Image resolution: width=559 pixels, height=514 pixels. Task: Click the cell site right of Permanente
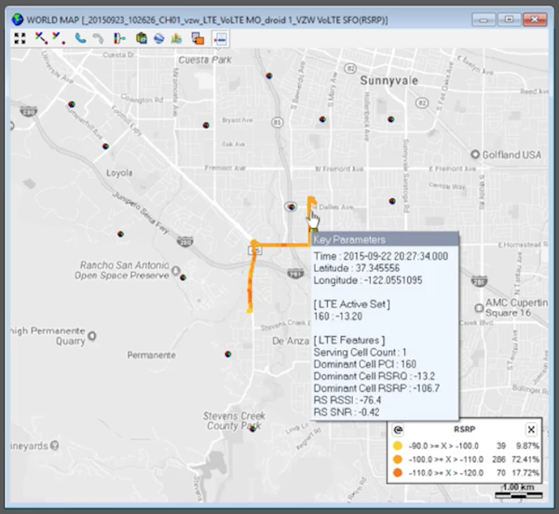point(228,354)
